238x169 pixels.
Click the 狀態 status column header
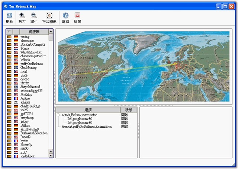129,110
